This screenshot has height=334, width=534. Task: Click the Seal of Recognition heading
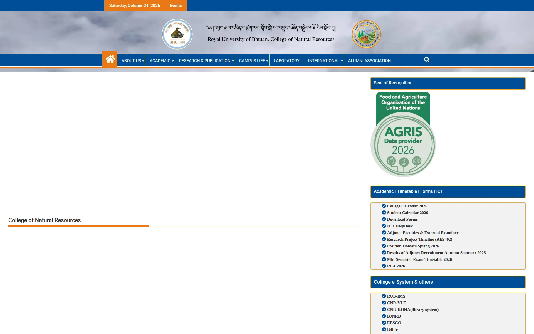(x=393, y=83)
